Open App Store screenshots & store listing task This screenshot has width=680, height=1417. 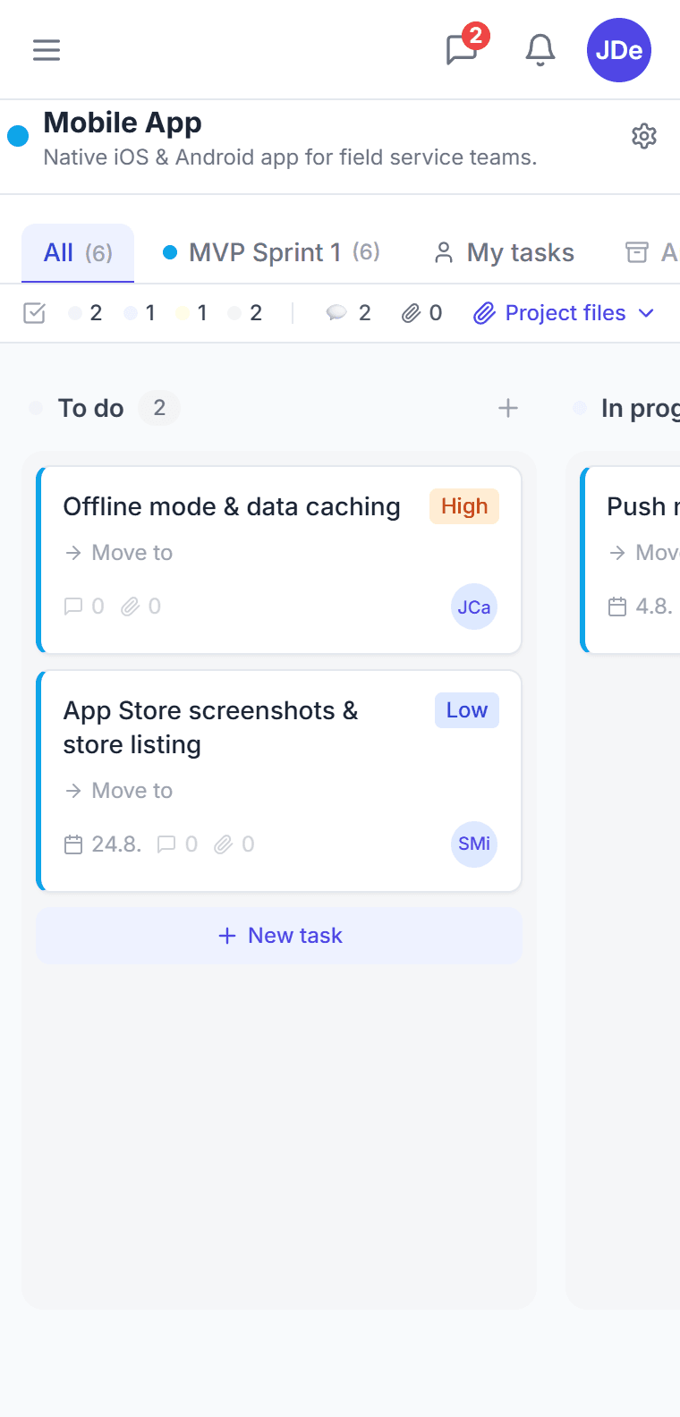[210, 727]
